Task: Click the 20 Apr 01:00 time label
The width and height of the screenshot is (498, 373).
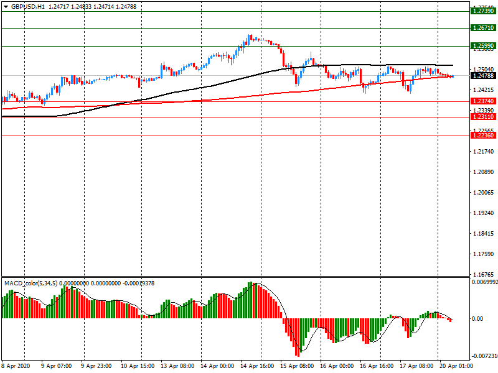Action: 456,366
